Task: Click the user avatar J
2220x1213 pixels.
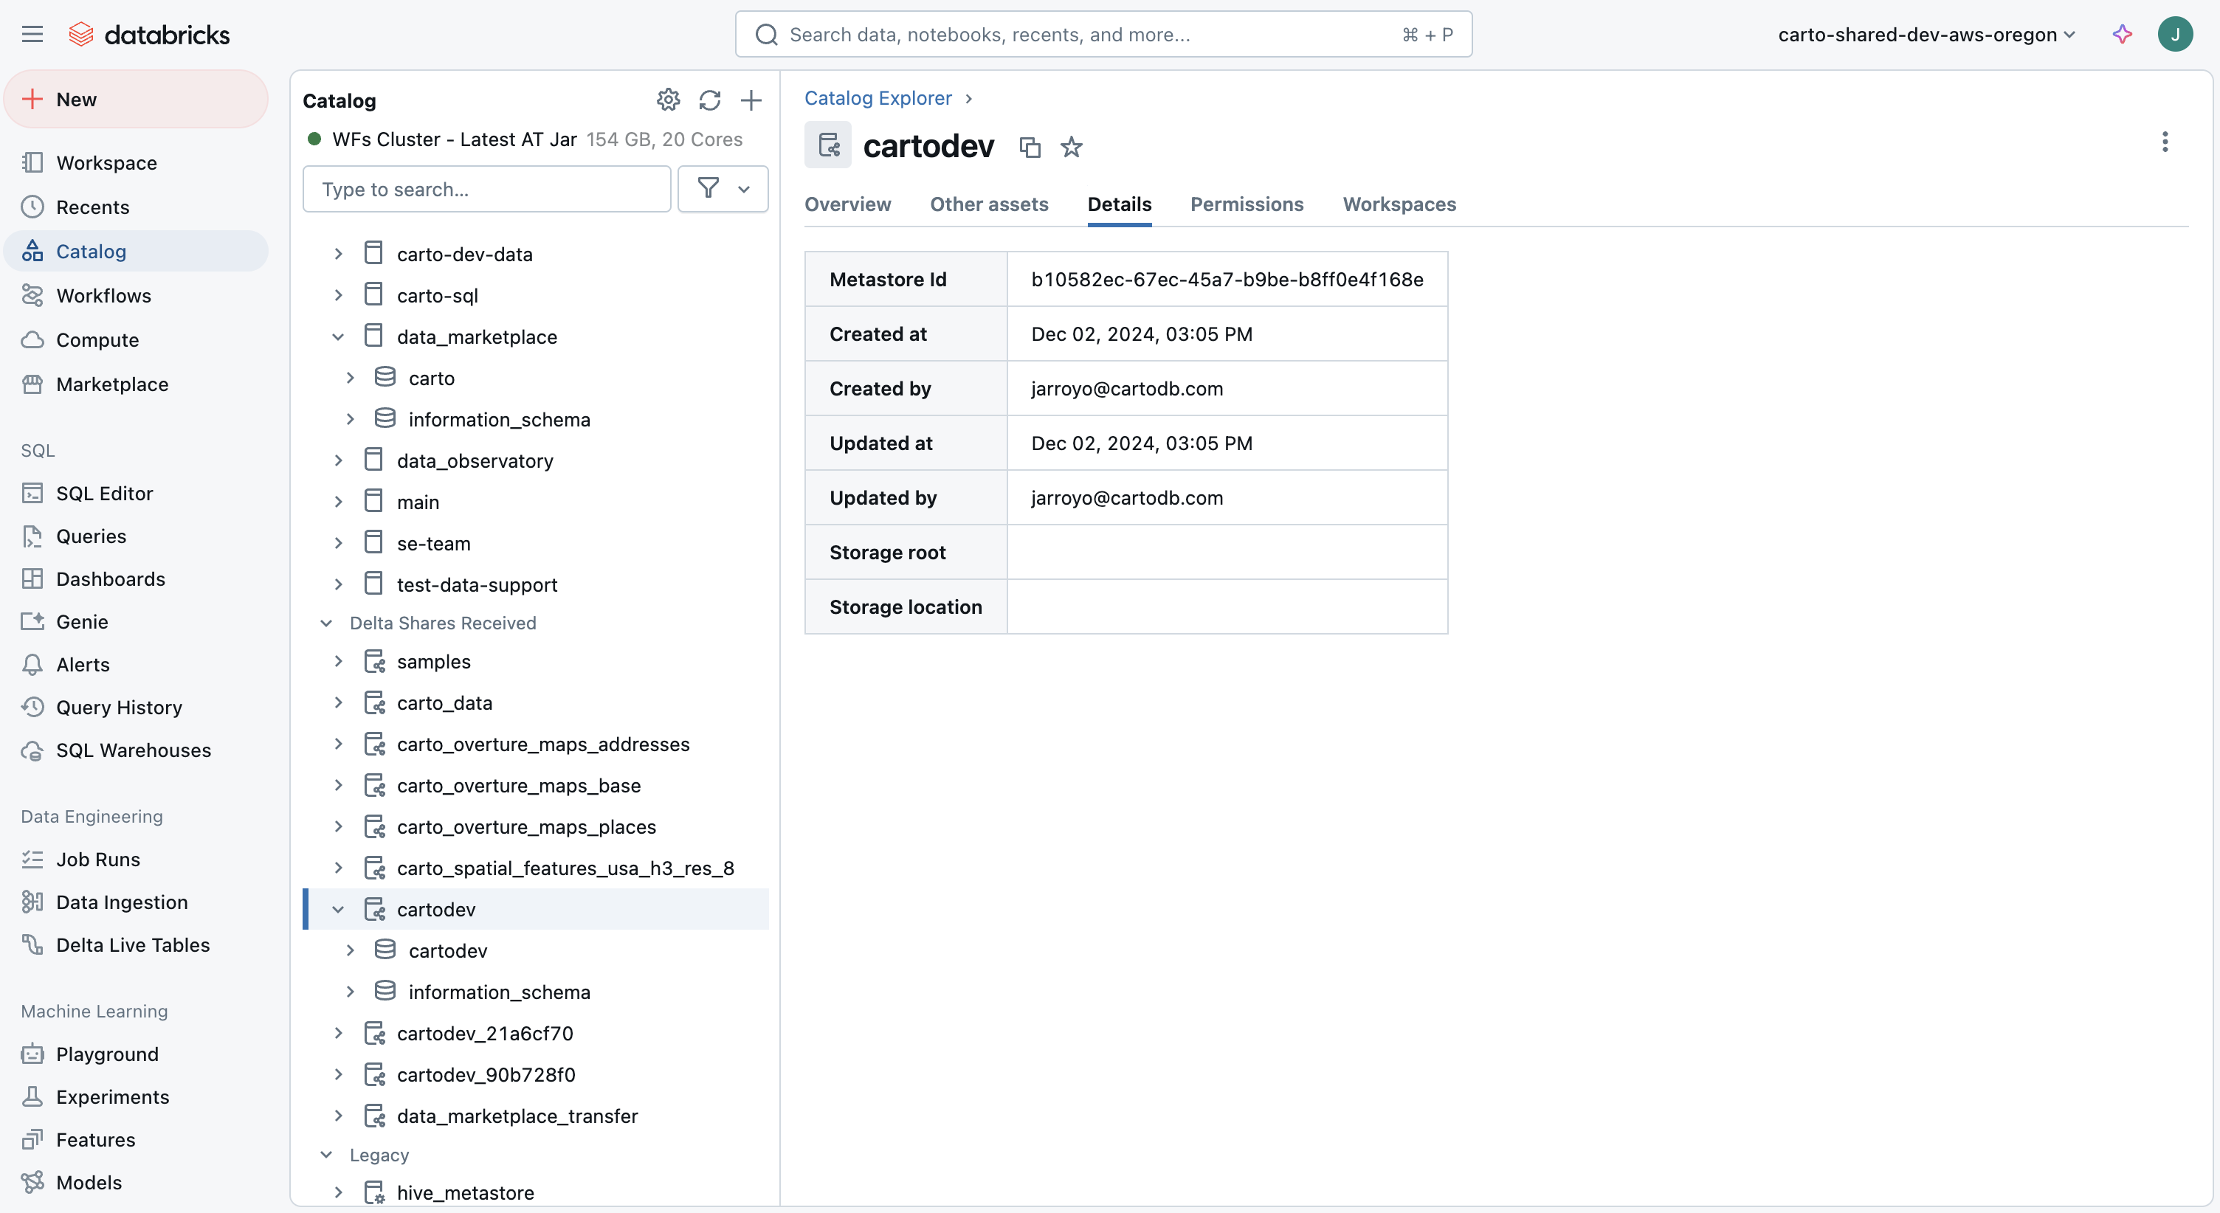Action: pyautogui.click(x=2174, y=35)
